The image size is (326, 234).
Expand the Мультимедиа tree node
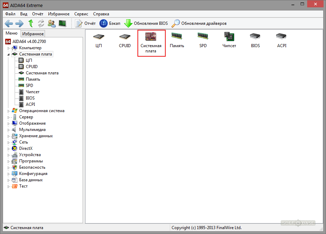tap(8, 130)
